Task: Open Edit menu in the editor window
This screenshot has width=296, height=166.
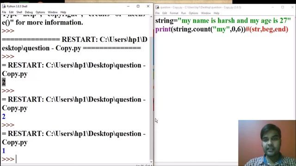Action: [165, 13]
